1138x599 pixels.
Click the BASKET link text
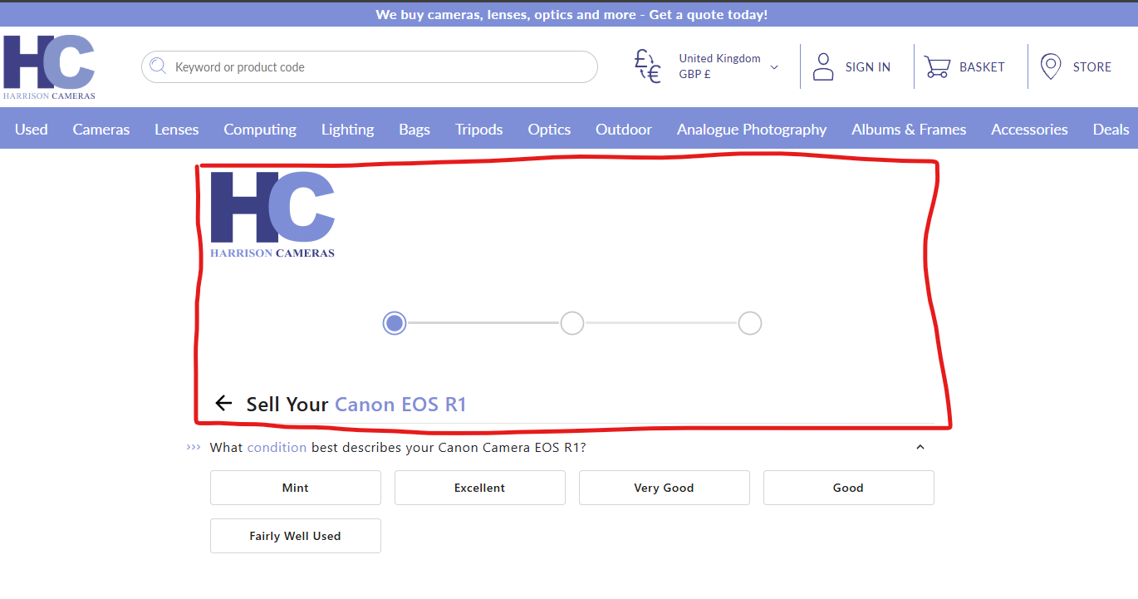[983, 67]
